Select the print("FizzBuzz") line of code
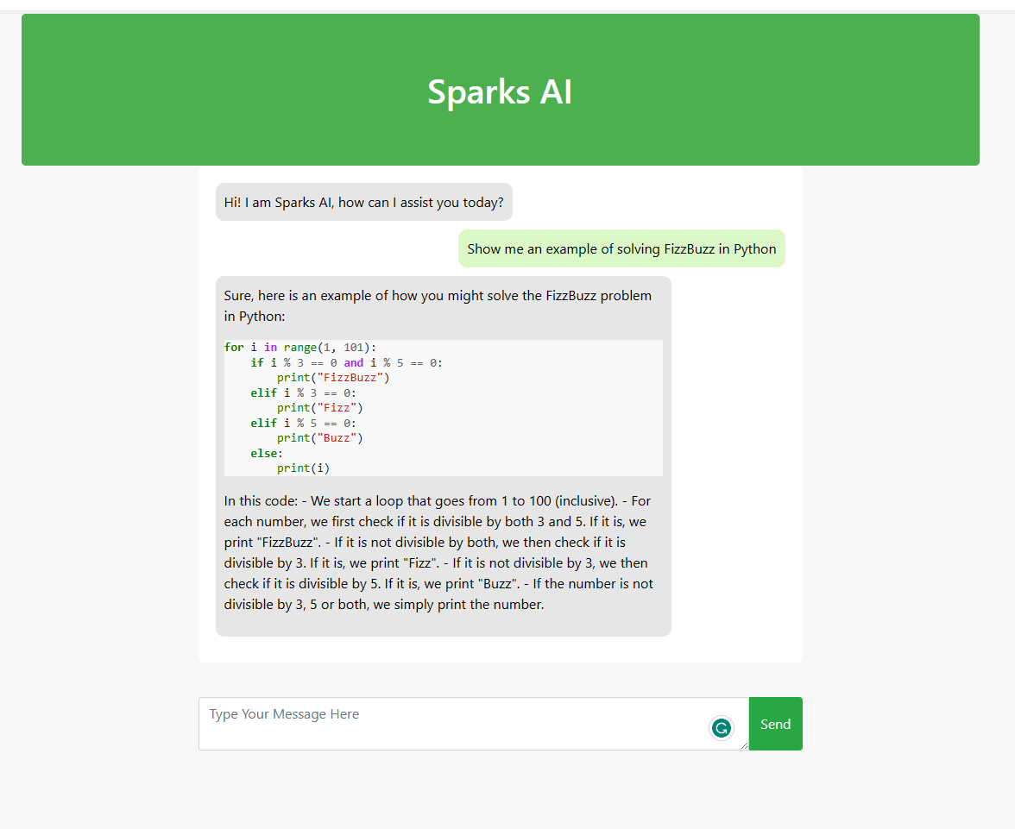1015x829 pixels. (331, 377)
